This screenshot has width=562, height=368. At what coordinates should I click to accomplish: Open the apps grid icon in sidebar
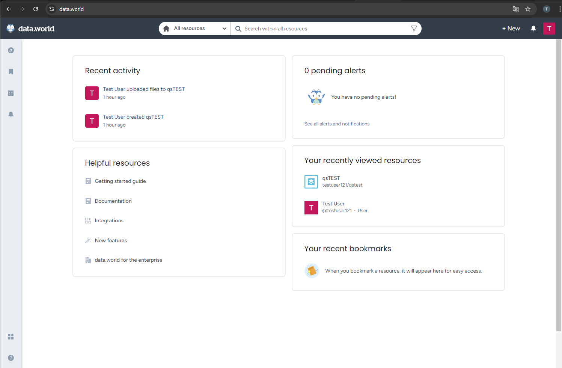coord(11,336)
